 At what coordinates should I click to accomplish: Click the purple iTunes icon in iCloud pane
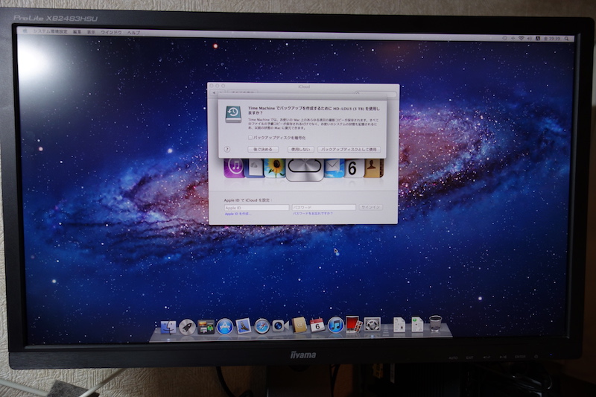click(x=234, y=168)
